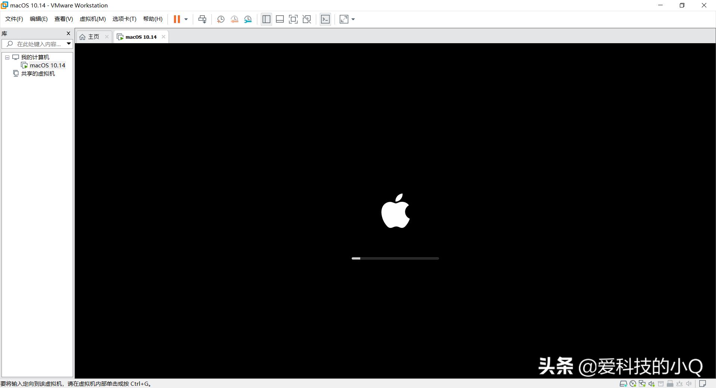The image size is (716, 388).
Task: Switch to the 主页 tab
Action: coord(93,36)
